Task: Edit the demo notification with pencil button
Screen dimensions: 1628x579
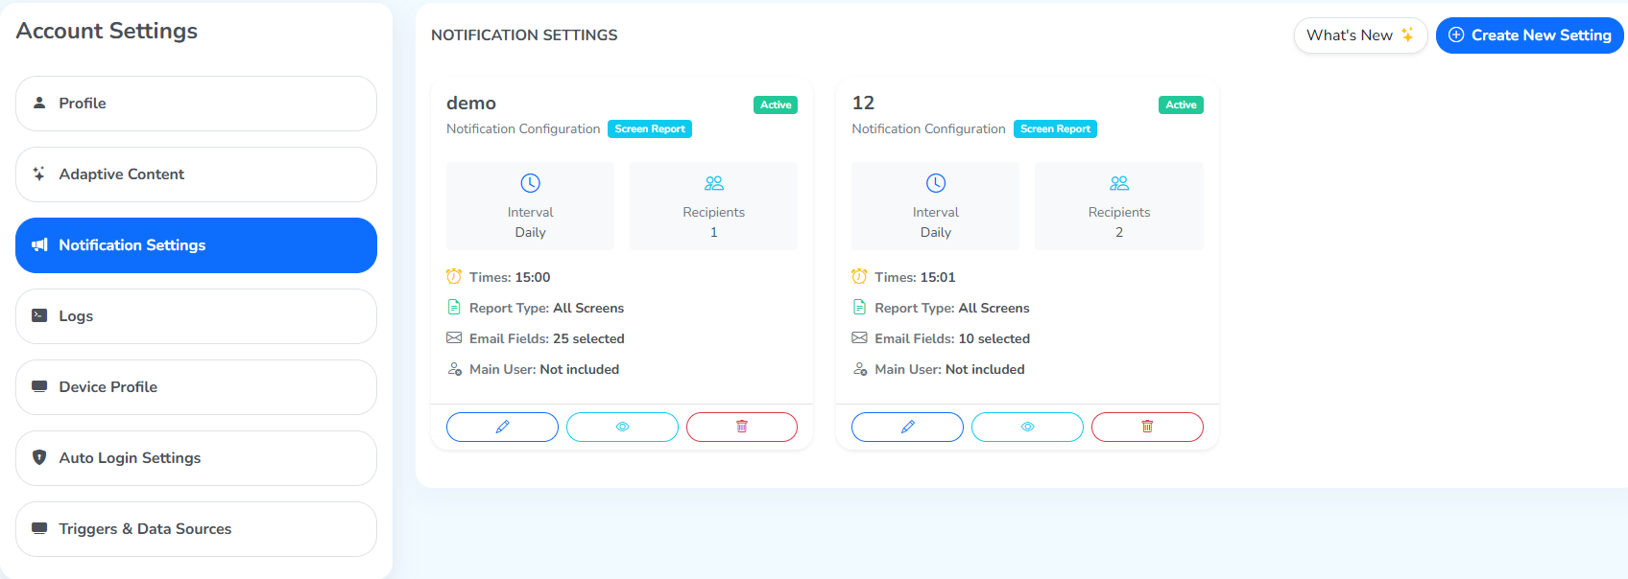Action: pos(502,427)
